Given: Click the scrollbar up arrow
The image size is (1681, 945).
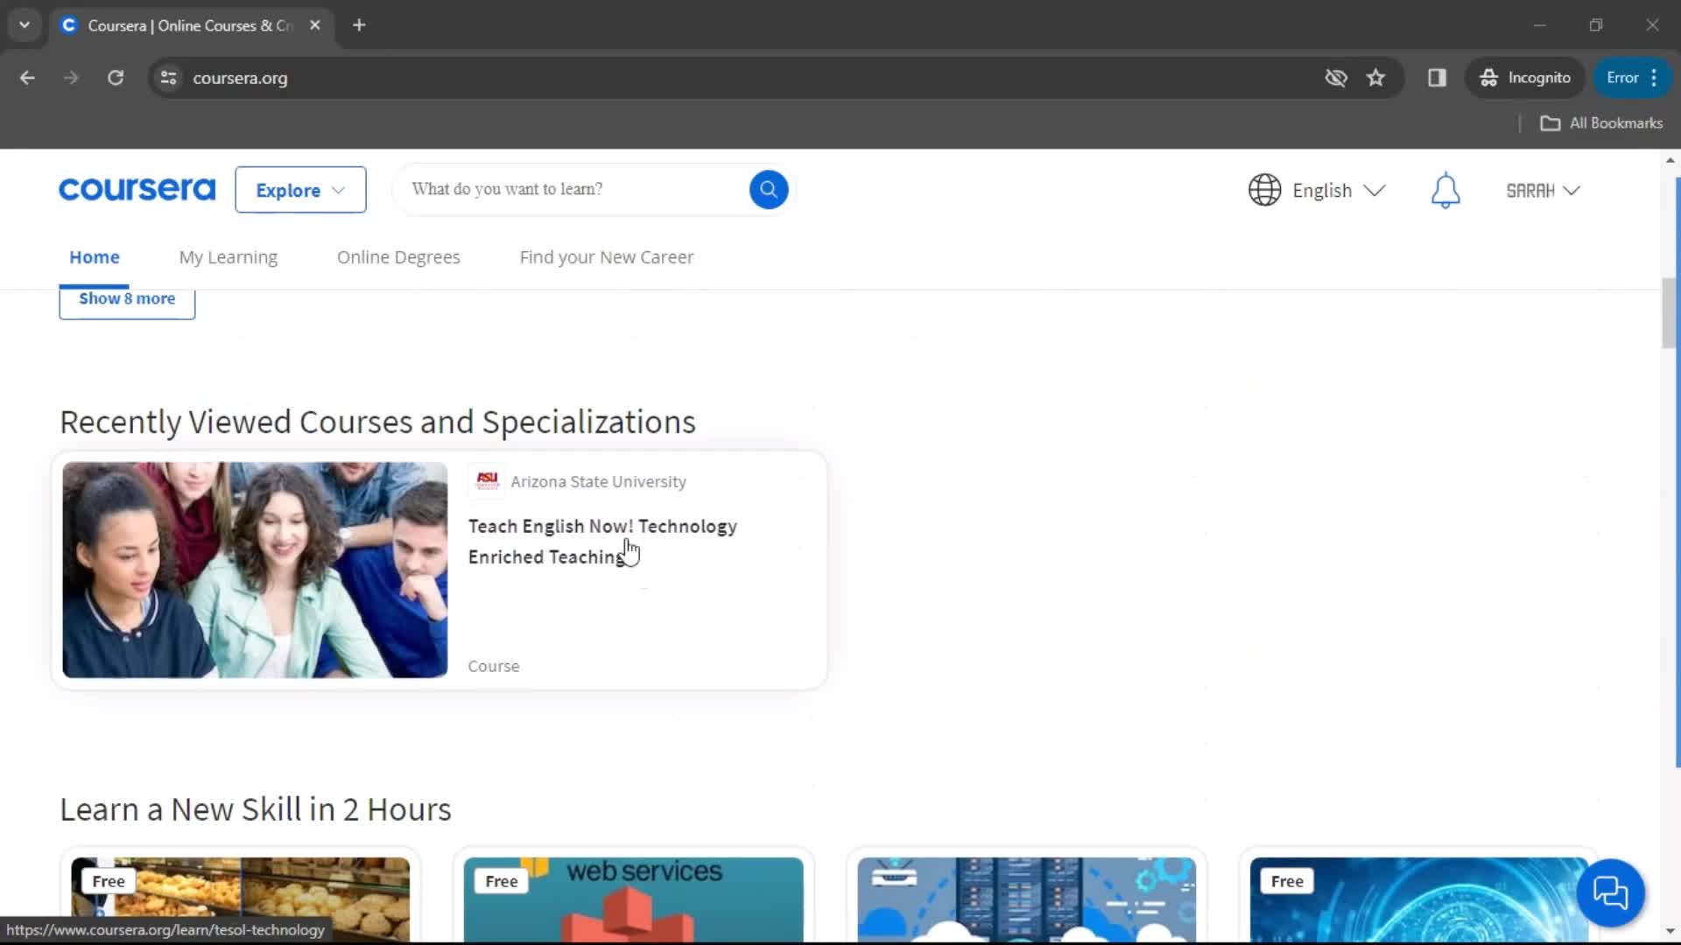Looking at the screenshot, I should [x=1670, y=160].
